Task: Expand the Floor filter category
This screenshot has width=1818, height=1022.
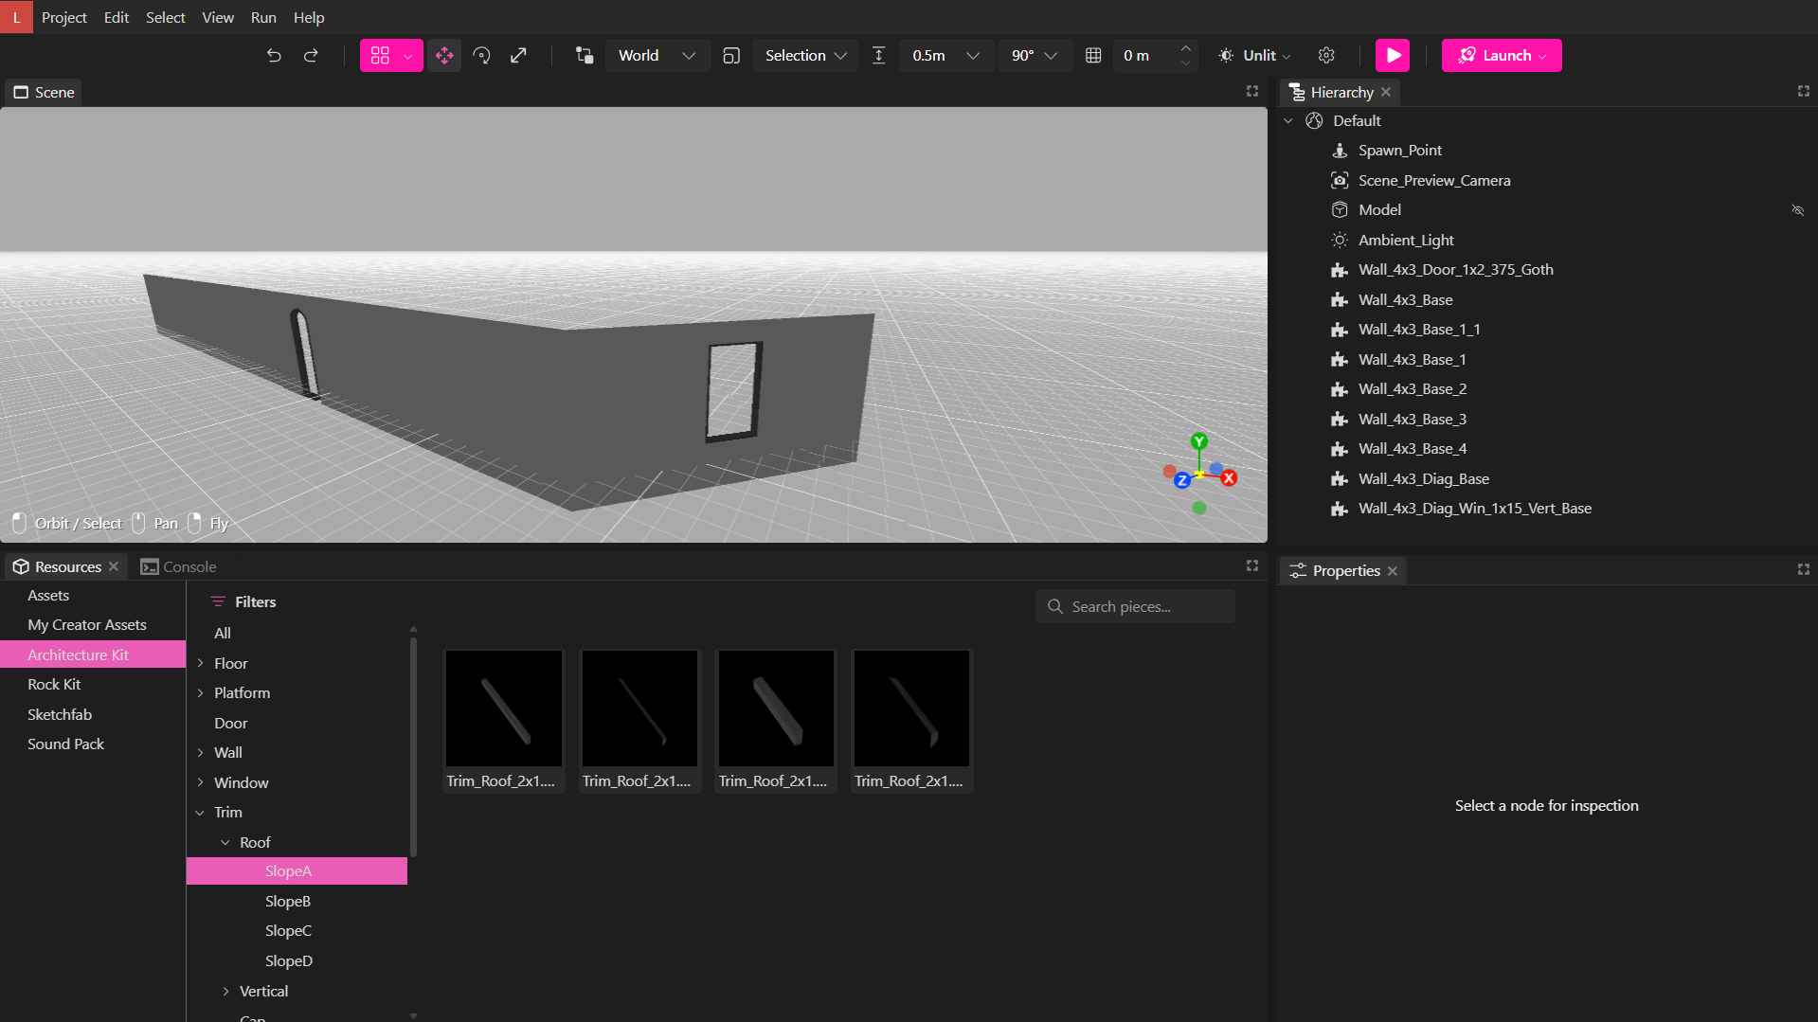Action: [200, 664]
